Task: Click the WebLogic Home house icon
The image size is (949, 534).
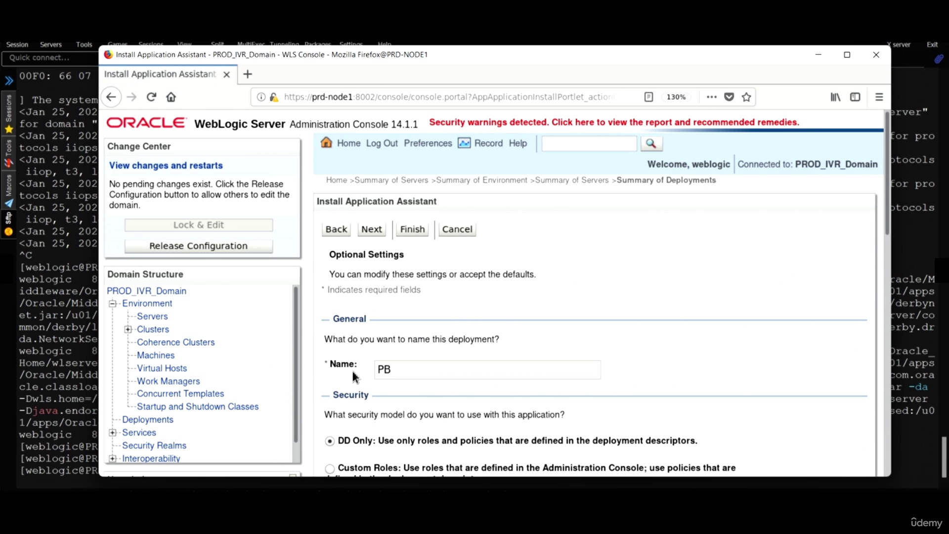Action: [326, 142]
